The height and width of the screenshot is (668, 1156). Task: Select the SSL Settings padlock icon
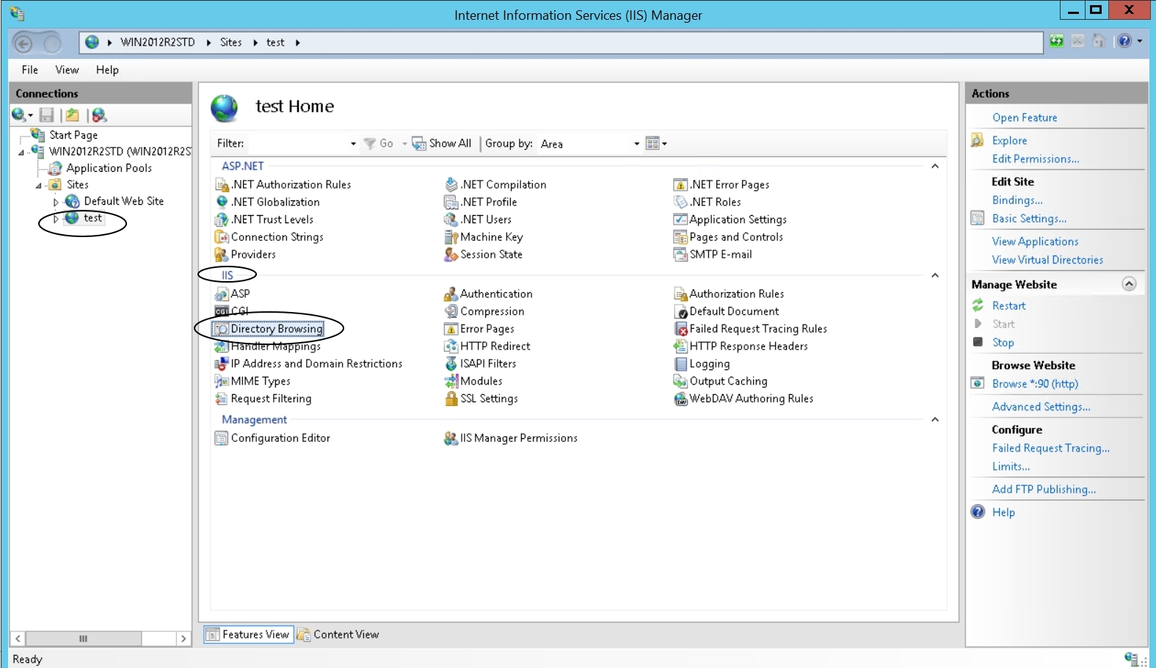(x=451, y=399)
